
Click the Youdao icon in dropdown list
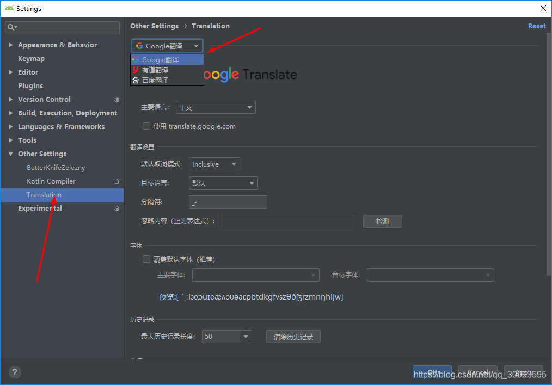click(x=136, y=70)
